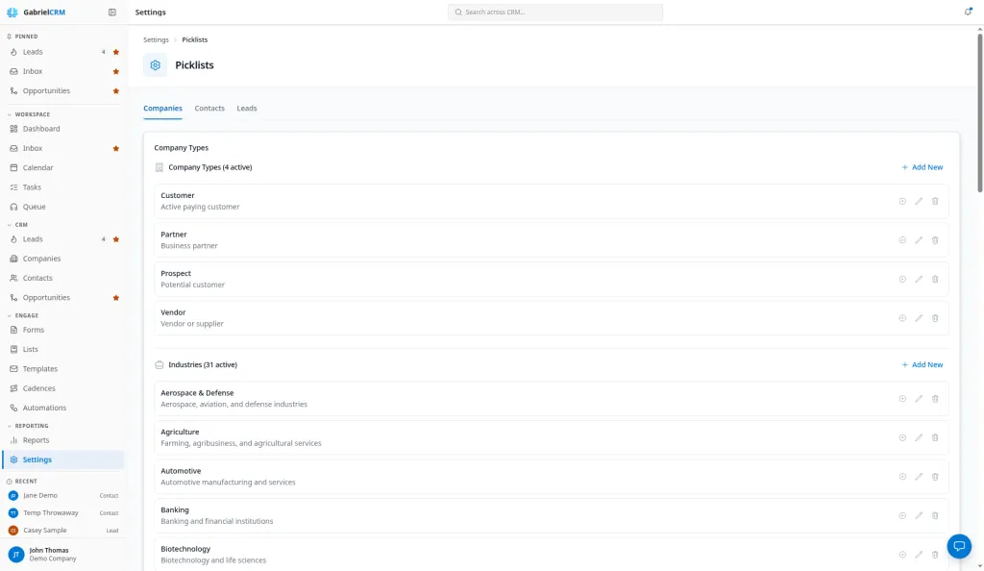This screenshot has width=984, height=571.
Task: Add New industry
Action: point(922,364)
